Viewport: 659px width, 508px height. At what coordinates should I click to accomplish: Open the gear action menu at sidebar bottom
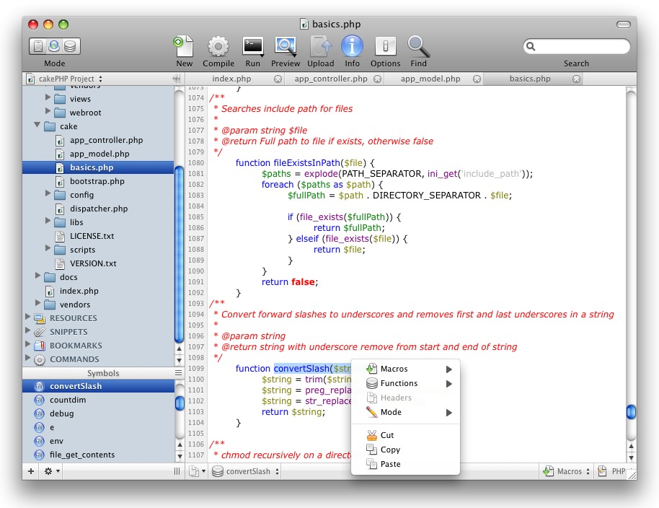click(x=52, y=471)
